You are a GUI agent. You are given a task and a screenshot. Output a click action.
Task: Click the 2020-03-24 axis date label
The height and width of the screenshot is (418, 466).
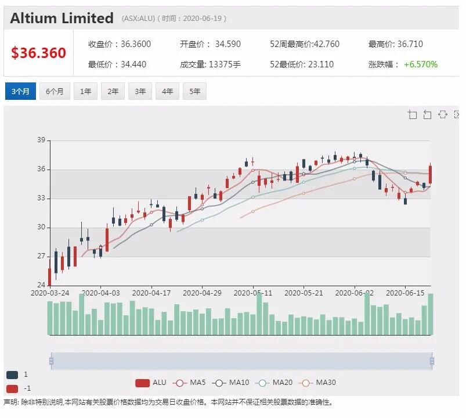[x=50, y=293]
